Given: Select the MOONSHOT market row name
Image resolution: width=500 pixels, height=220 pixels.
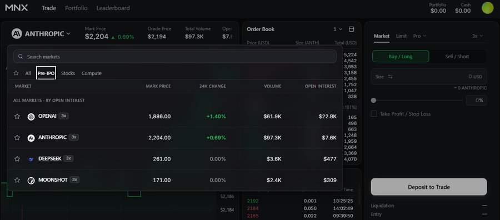Looking at the screenshot, I should click(53, 180).
